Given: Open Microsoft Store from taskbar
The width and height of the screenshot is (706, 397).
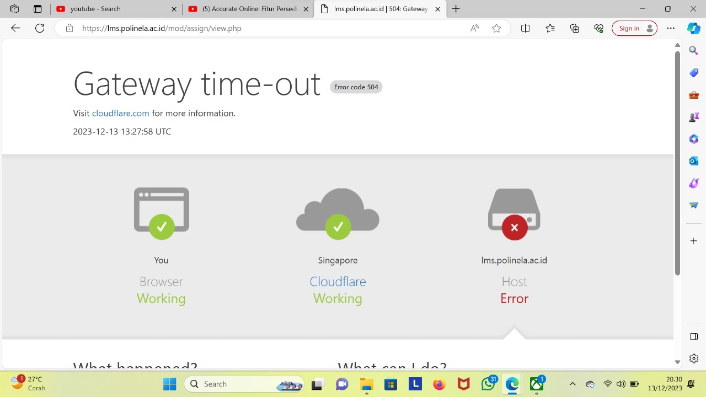Looking at the screenshot, I should point(391,384).
